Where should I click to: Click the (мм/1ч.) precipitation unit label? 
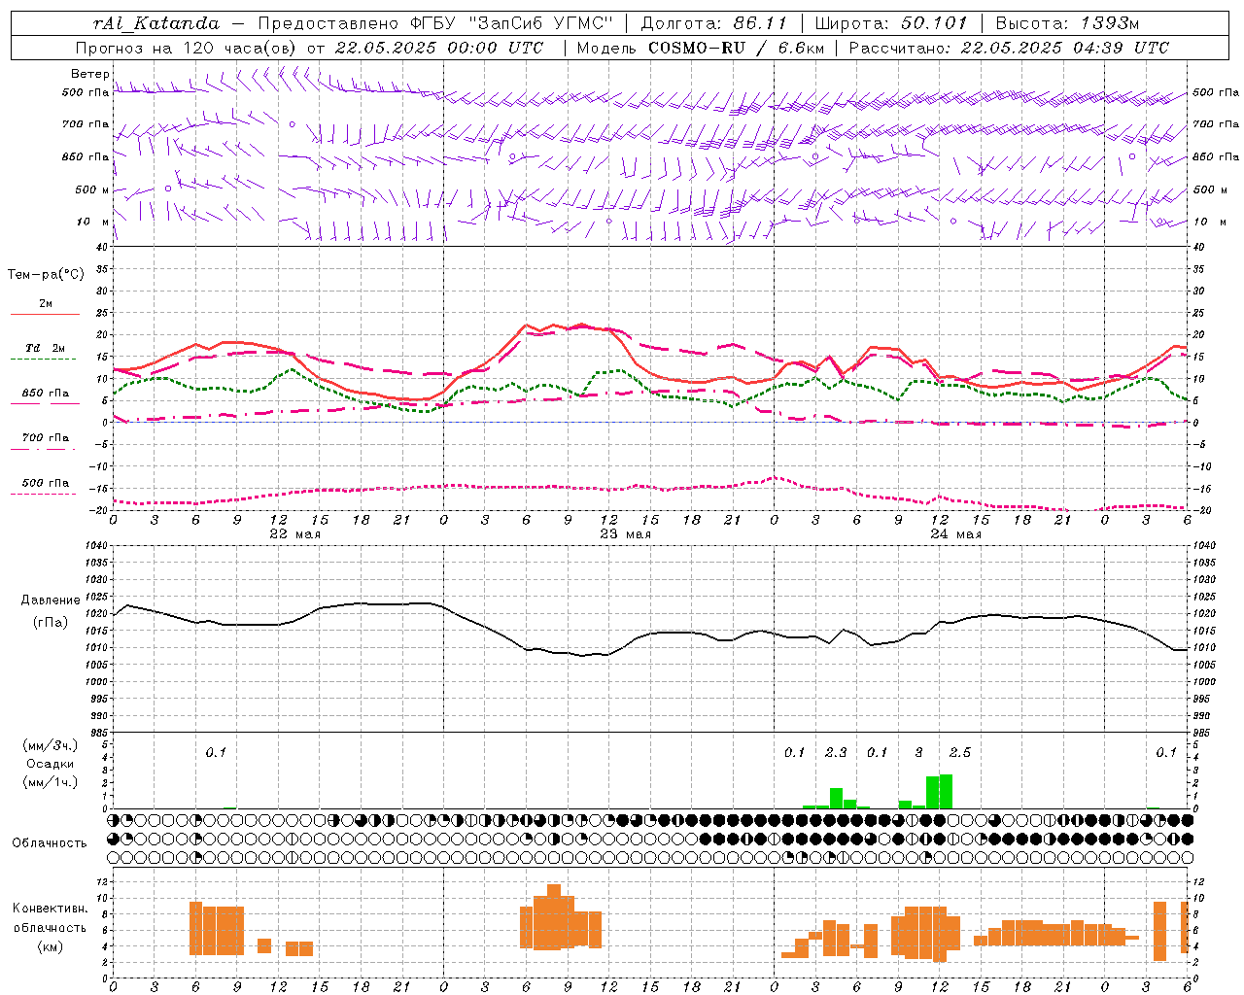[x=51, y=782]
